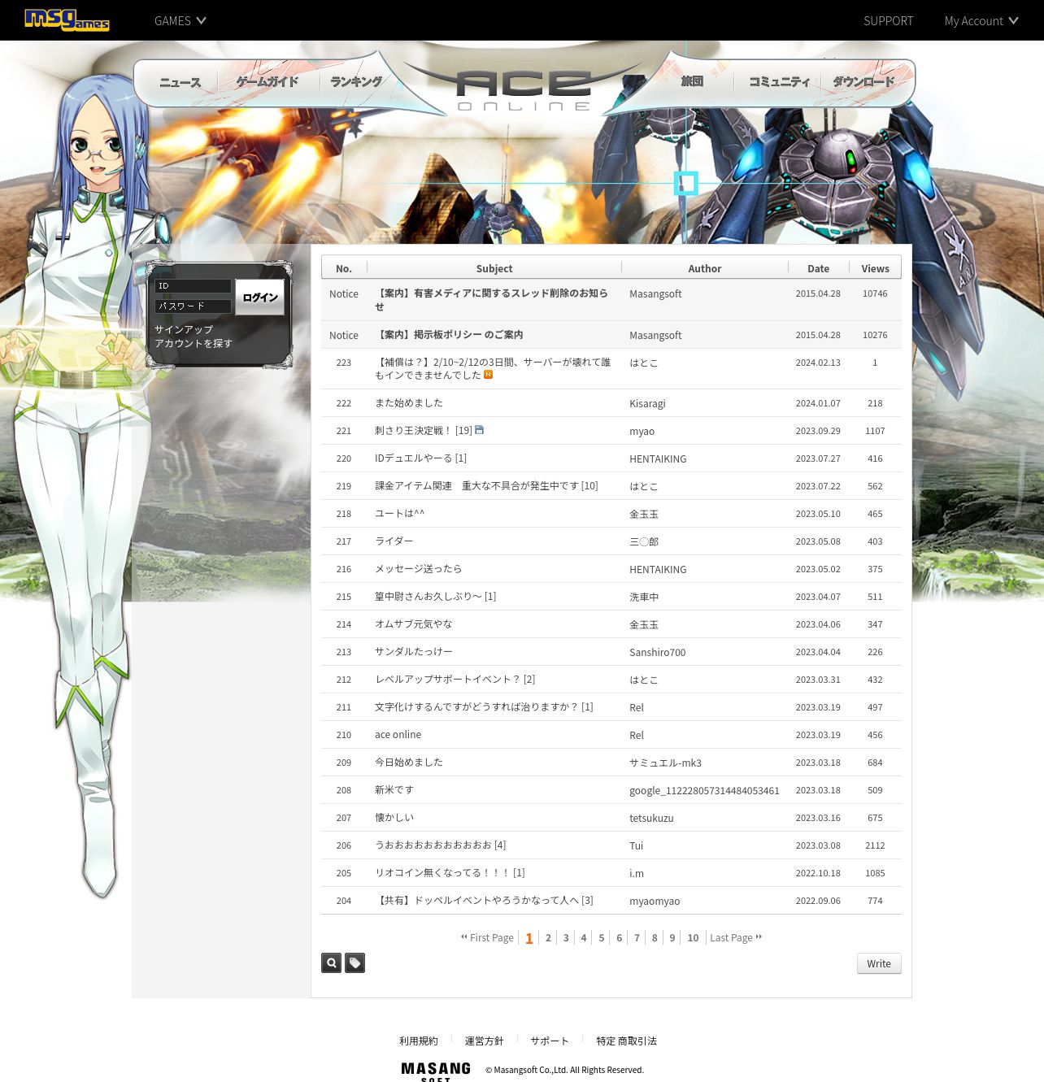The height and width of the screenshot is (1082, 1044).
Task: Click the パスワード input field
Action: coord(193,306)
